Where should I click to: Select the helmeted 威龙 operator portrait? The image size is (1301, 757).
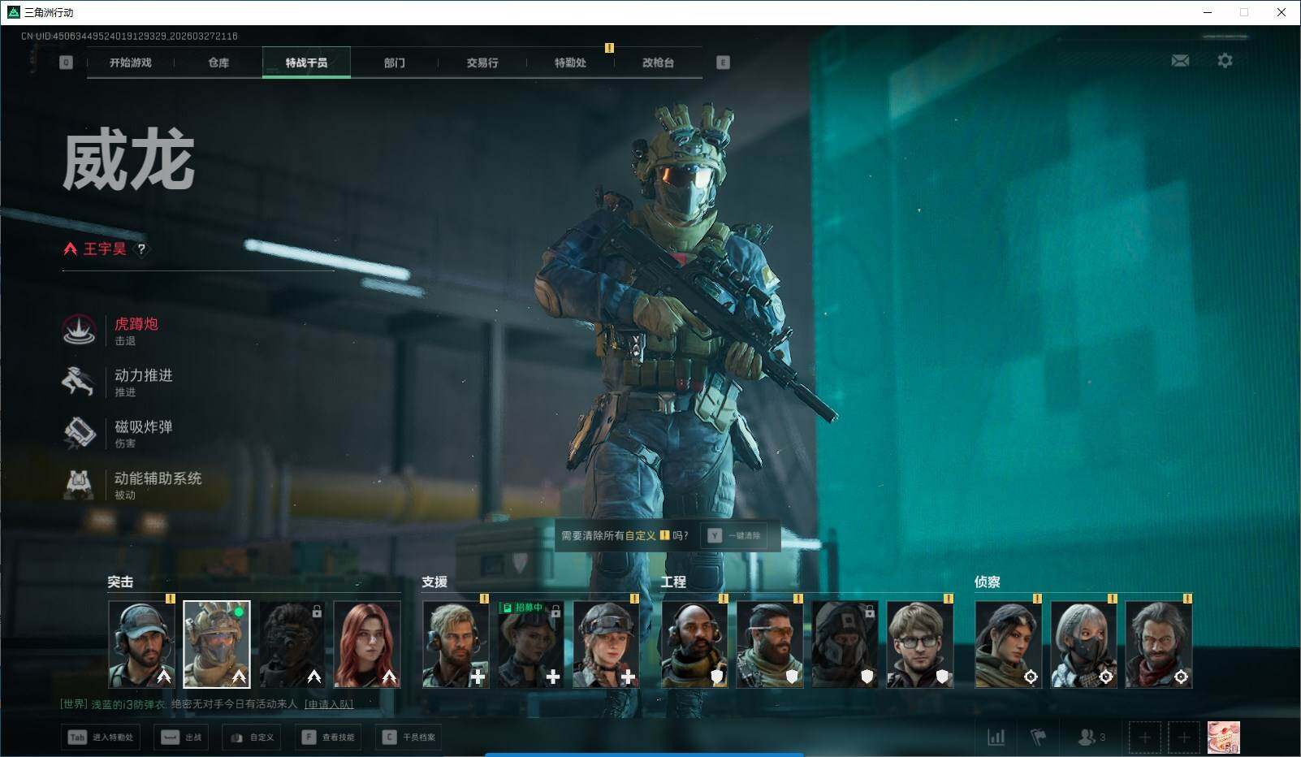click(x=217, y=645)
